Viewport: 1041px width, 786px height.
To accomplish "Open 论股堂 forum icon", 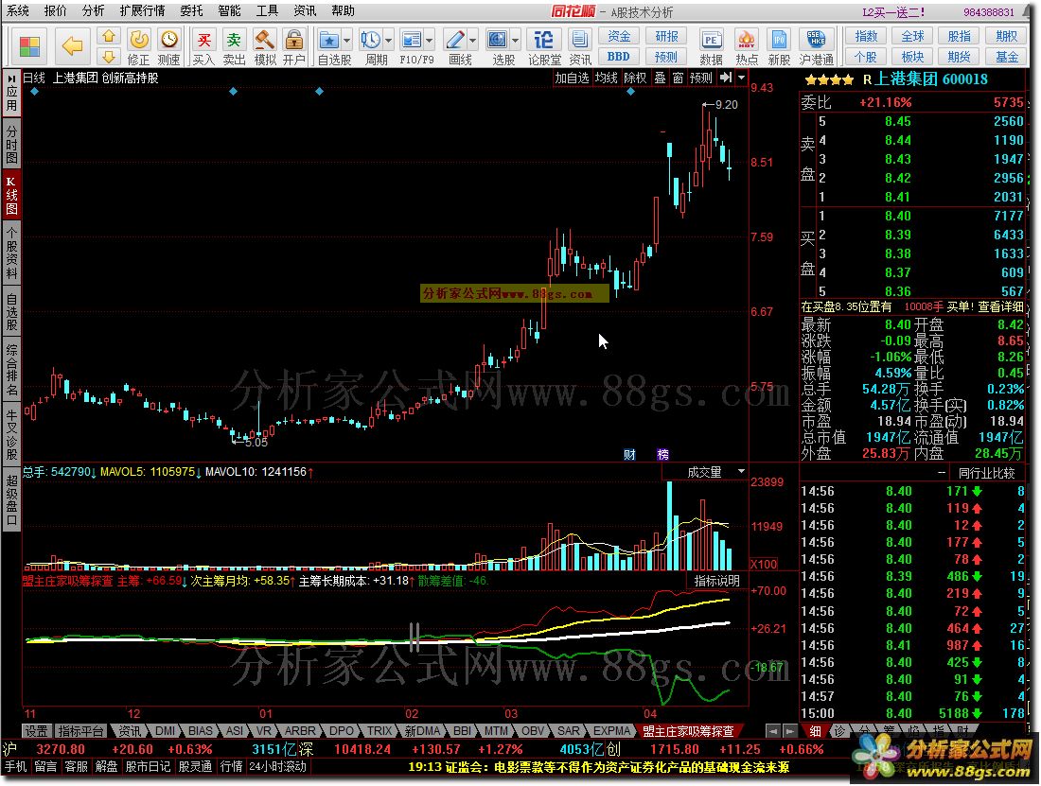I will click(544, 47).
